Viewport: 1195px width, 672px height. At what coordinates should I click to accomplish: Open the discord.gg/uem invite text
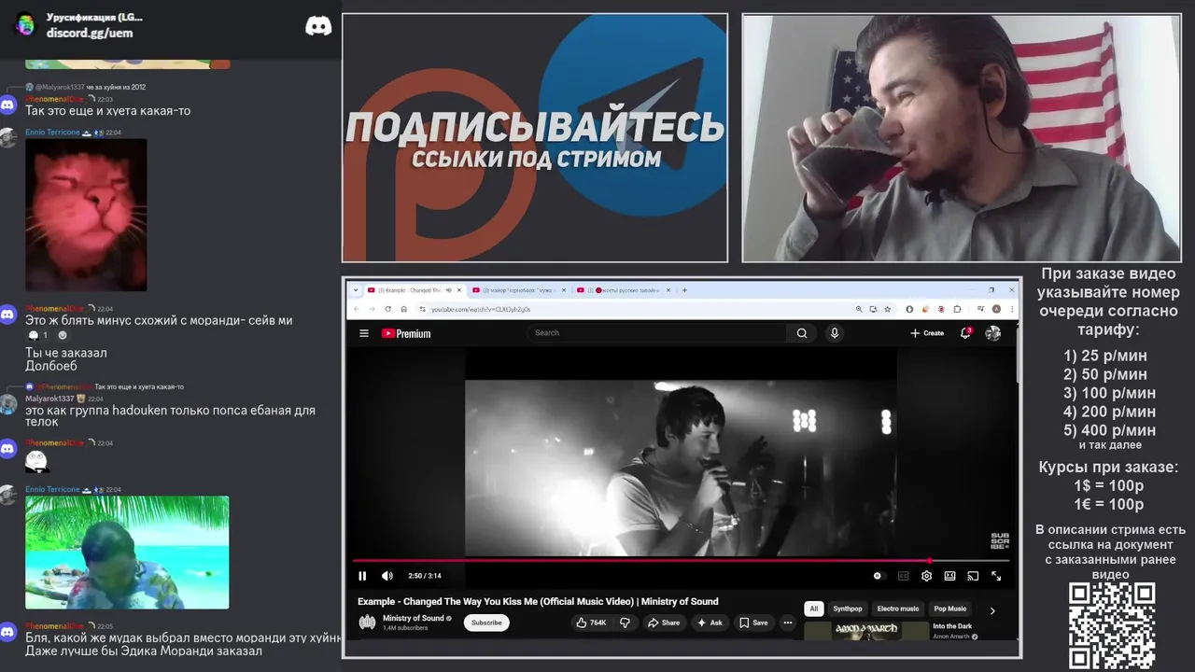click(90, 33)
